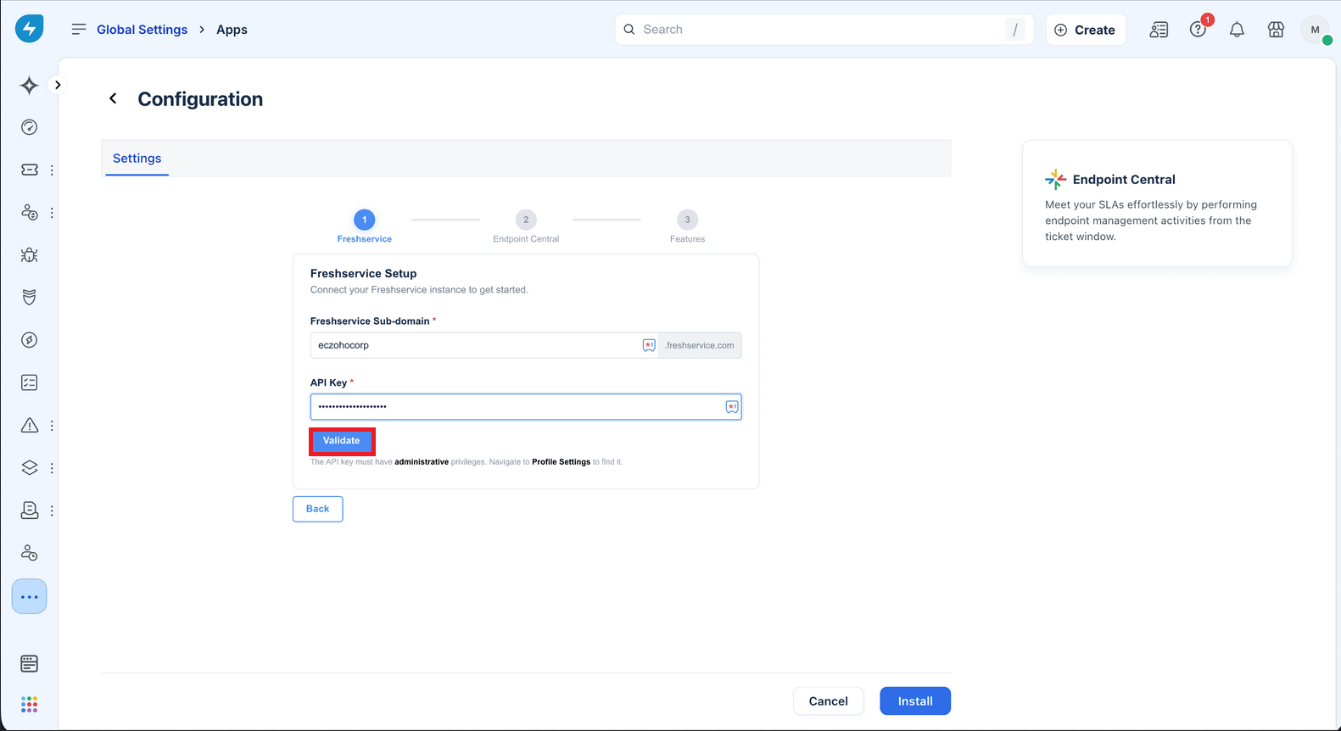The image size is (1341, 731).
Task: Open the Tickets icon in sidebar
Action: coord(29,170)
